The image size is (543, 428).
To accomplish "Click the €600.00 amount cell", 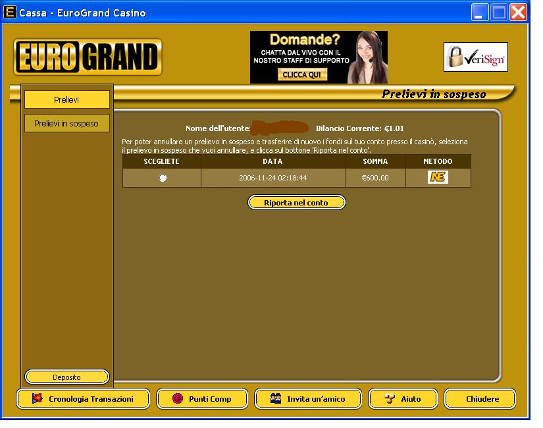I will click(375, 178).
